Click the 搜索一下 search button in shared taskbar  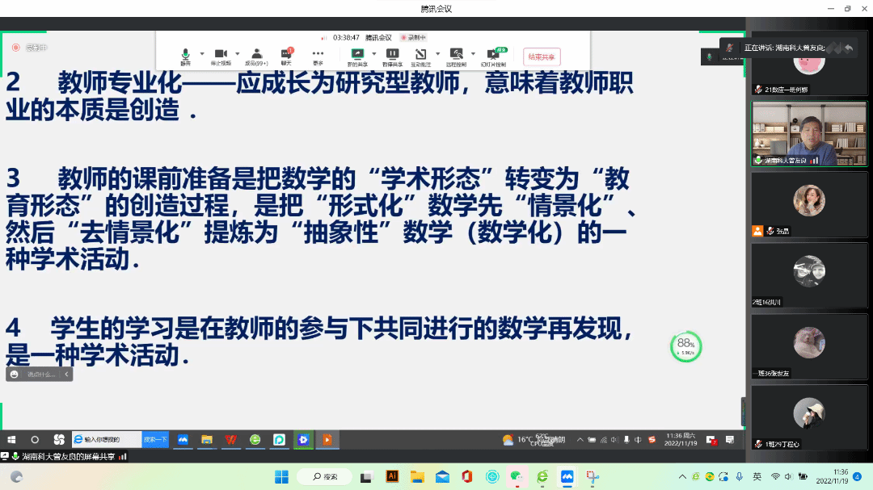[155, 440]
